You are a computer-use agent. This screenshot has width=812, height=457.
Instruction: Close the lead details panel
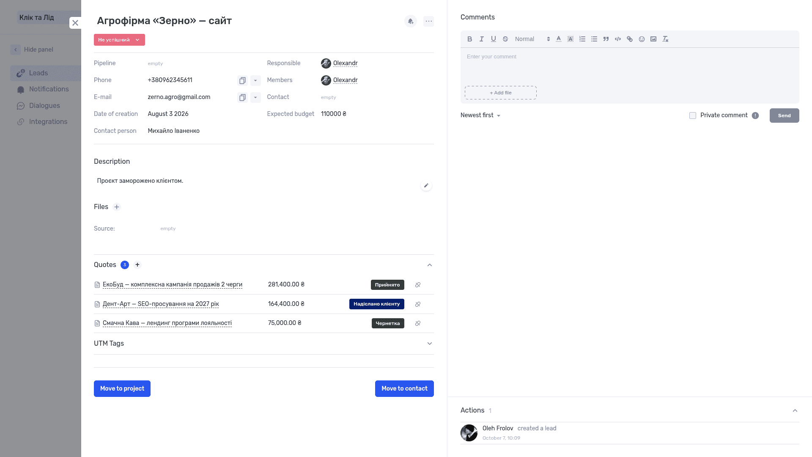click(75, 23)
